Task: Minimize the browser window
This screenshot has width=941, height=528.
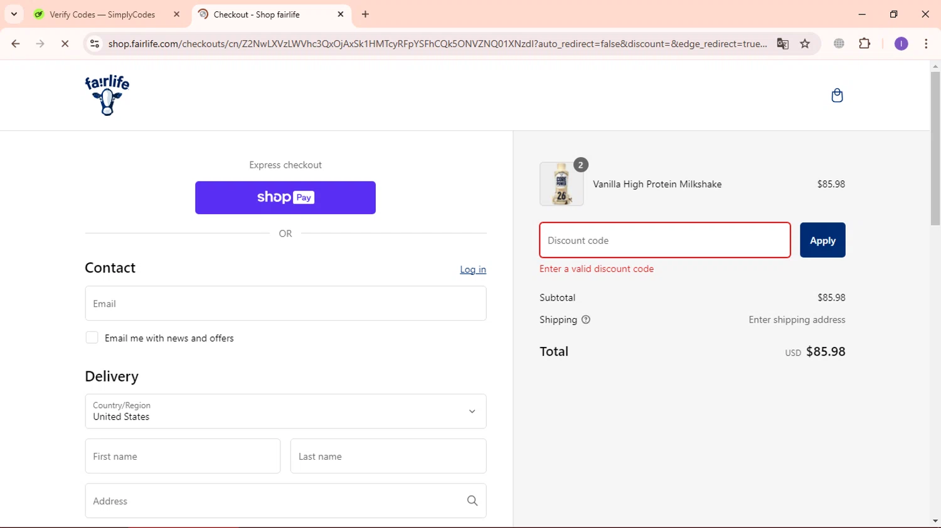Action: click(862, 14)
